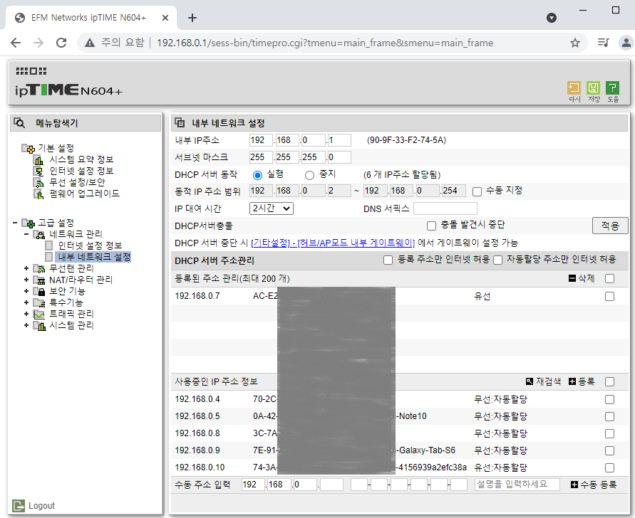Viewport: 635px width, 518px height.
Task: Open 시스템 요약 정보 menu item
Action: [x=81, y=159]
